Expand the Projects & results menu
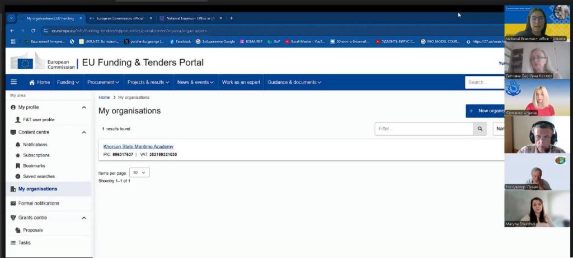This screenshot has height=258, width=573. (148, 82)
